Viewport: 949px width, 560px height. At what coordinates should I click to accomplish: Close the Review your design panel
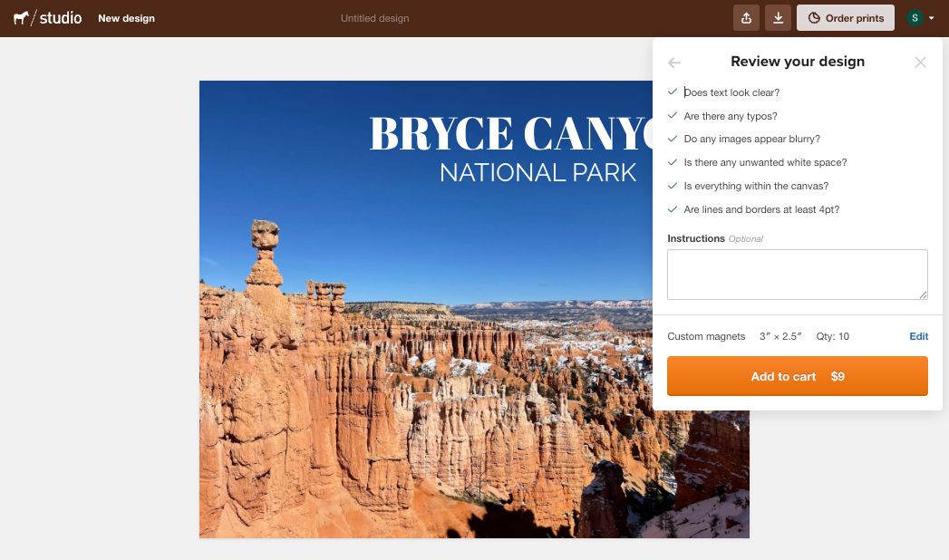[x=920, y=63]
